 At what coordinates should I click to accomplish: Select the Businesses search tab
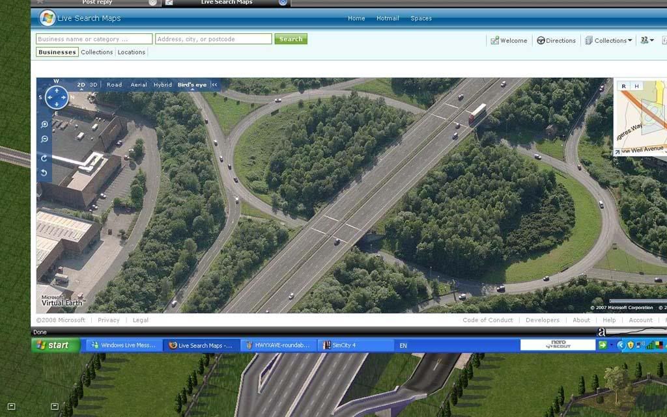[57, 52]
